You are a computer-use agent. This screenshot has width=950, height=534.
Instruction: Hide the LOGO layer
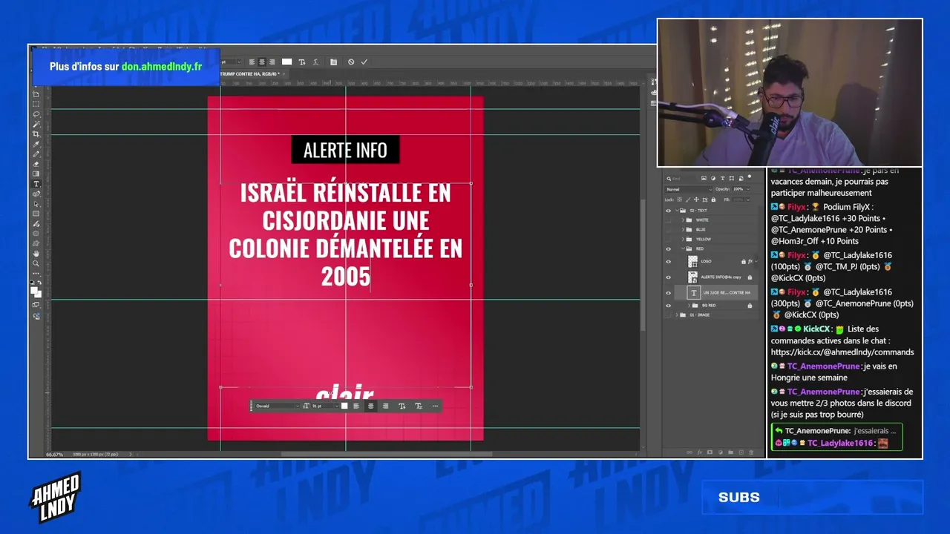[x=668, y=262]
